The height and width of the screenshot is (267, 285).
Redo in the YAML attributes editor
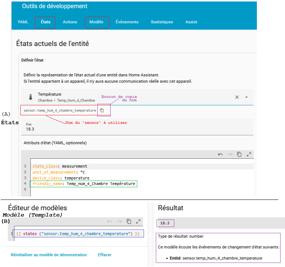[230, 154]
